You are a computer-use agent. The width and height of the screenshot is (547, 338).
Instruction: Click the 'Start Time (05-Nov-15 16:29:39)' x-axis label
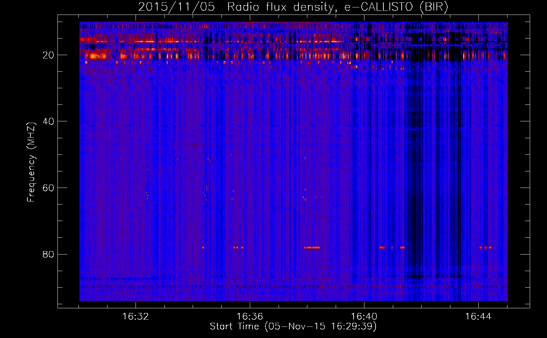click(293, 327)
